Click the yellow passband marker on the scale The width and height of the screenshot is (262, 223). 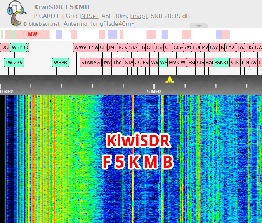click(170, 79)
